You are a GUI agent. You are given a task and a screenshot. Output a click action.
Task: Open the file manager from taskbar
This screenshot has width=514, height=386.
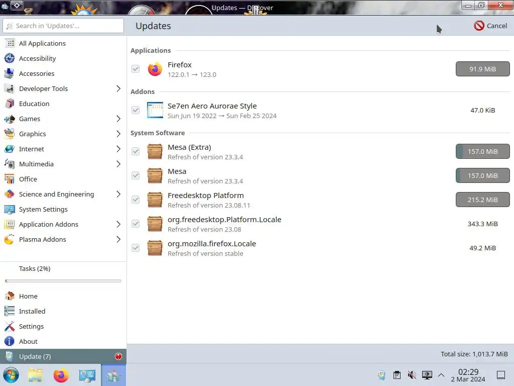click(36, 375)
